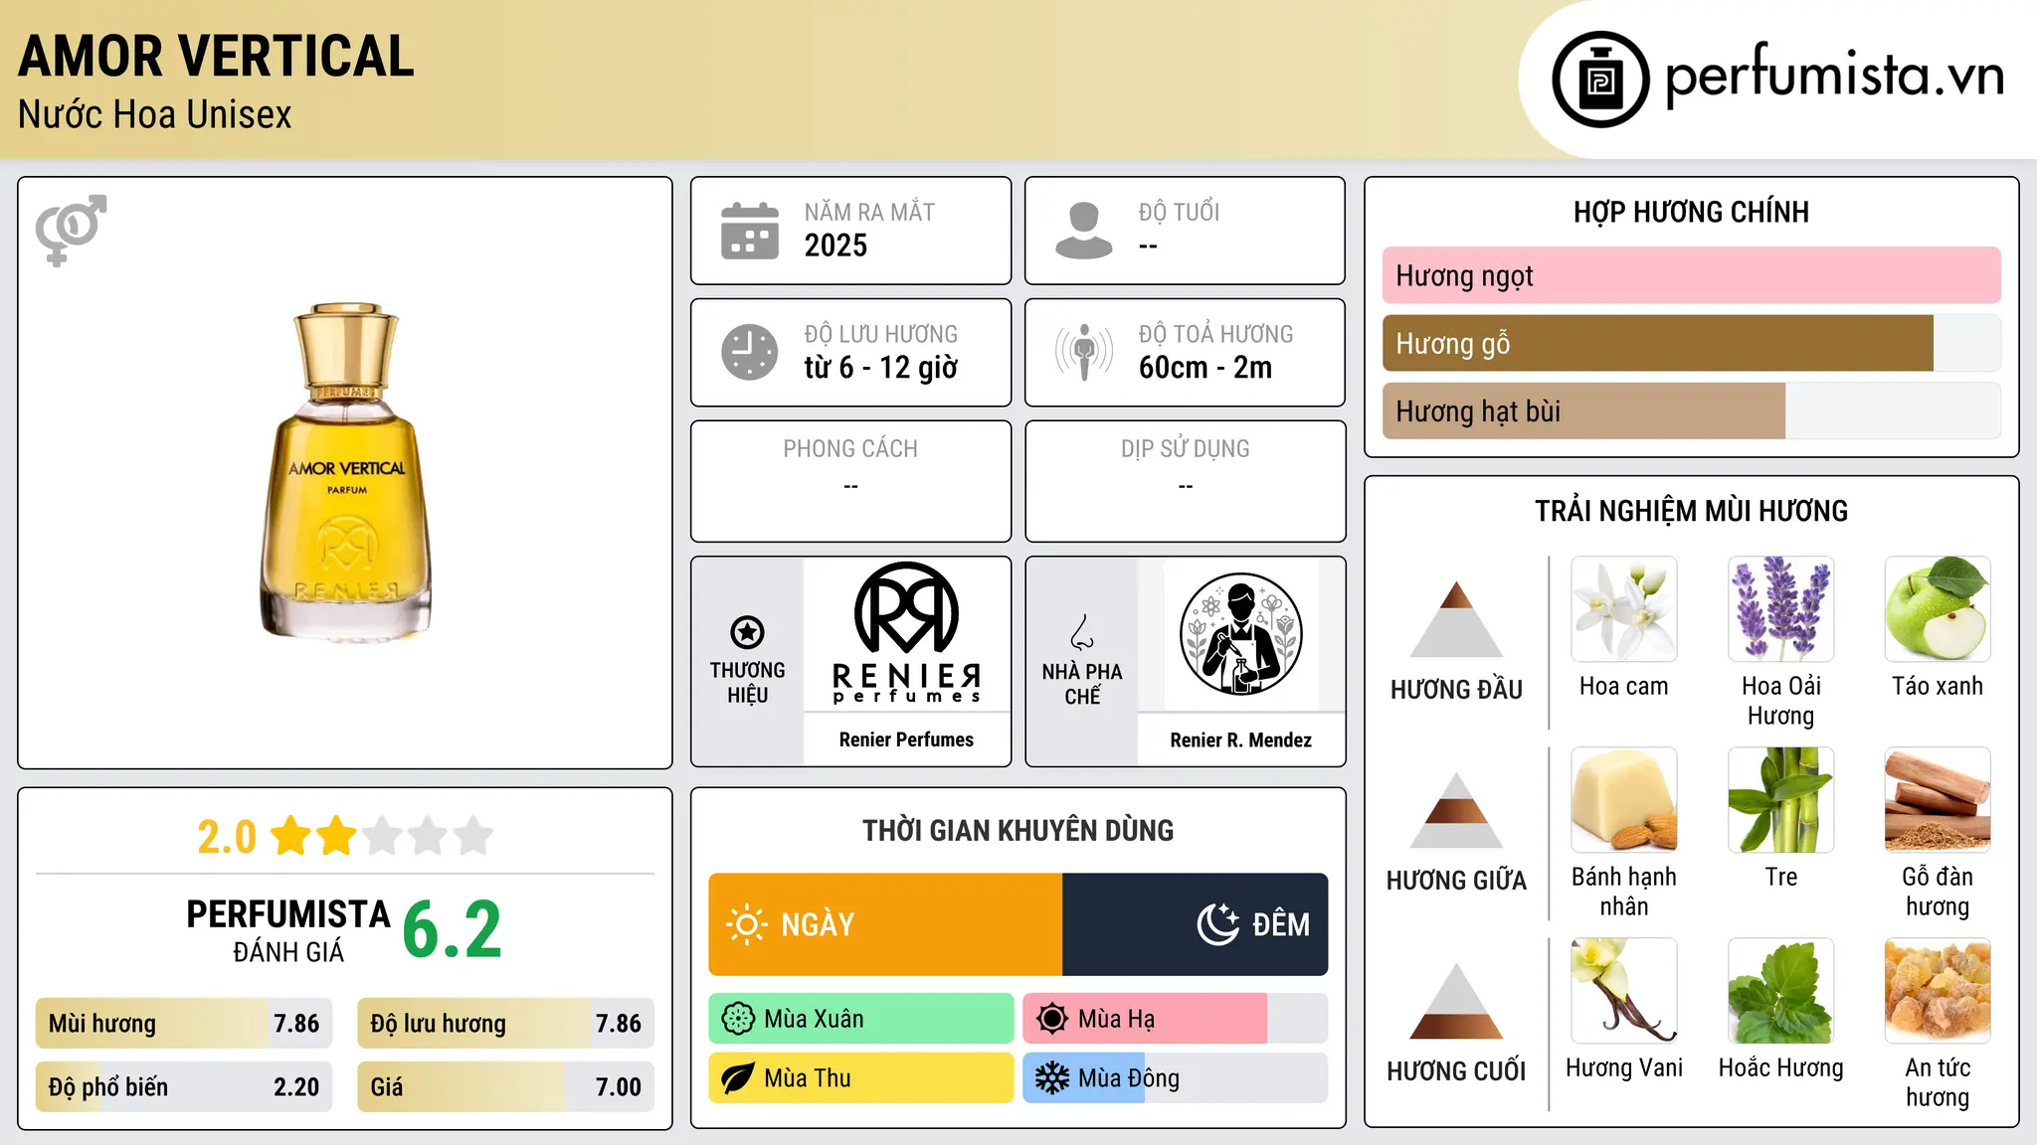Click the flower icon for Mùa Xuân
Image resolution: width=2037 pixels, height=1145 pixels.
[x=738, y=1019]
